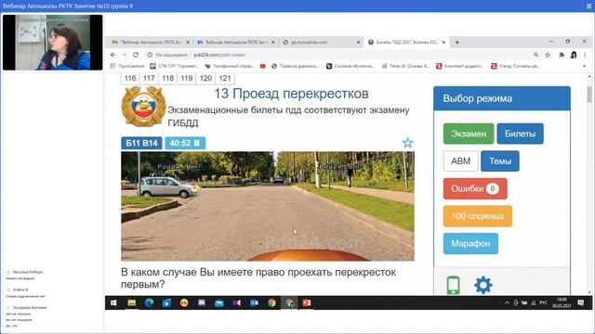Open the Apps bookmark shortcut
Image resolution: width=595 pixels, height=334 pixels.
pos(127,66)
